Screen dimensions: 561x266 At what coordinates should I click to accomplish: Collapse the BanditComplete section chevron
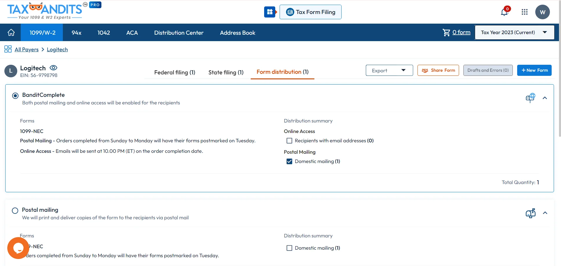(x=545, y=98)
